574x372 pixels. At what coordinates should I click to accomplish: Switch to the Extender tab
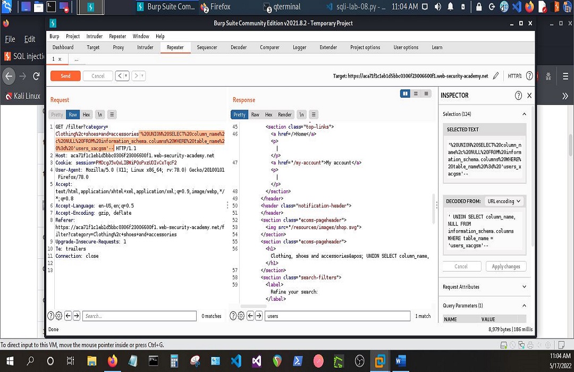click(x=328, y=47)
